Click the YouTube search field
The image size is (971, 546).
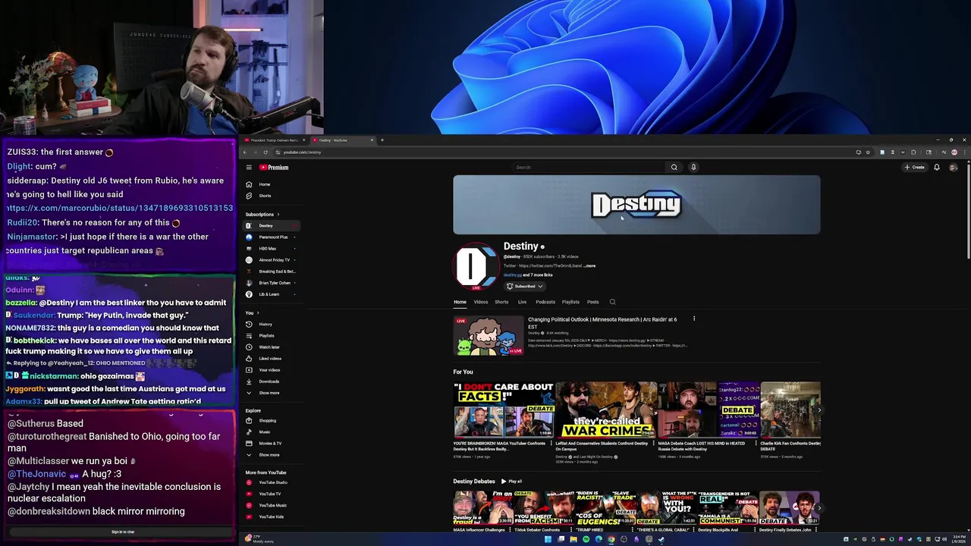pos(589,168)
